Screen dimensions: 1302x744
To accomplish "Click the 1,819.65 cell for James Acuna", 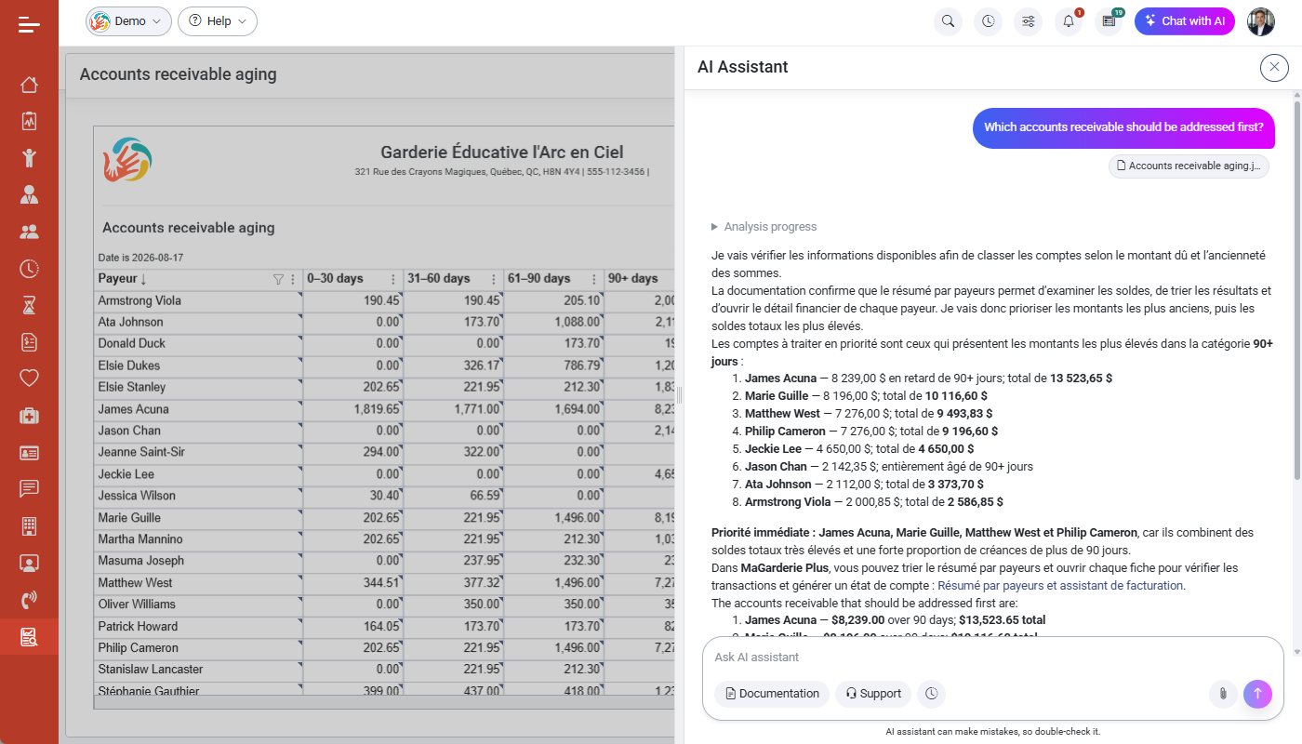I will (x=353, y=409).
